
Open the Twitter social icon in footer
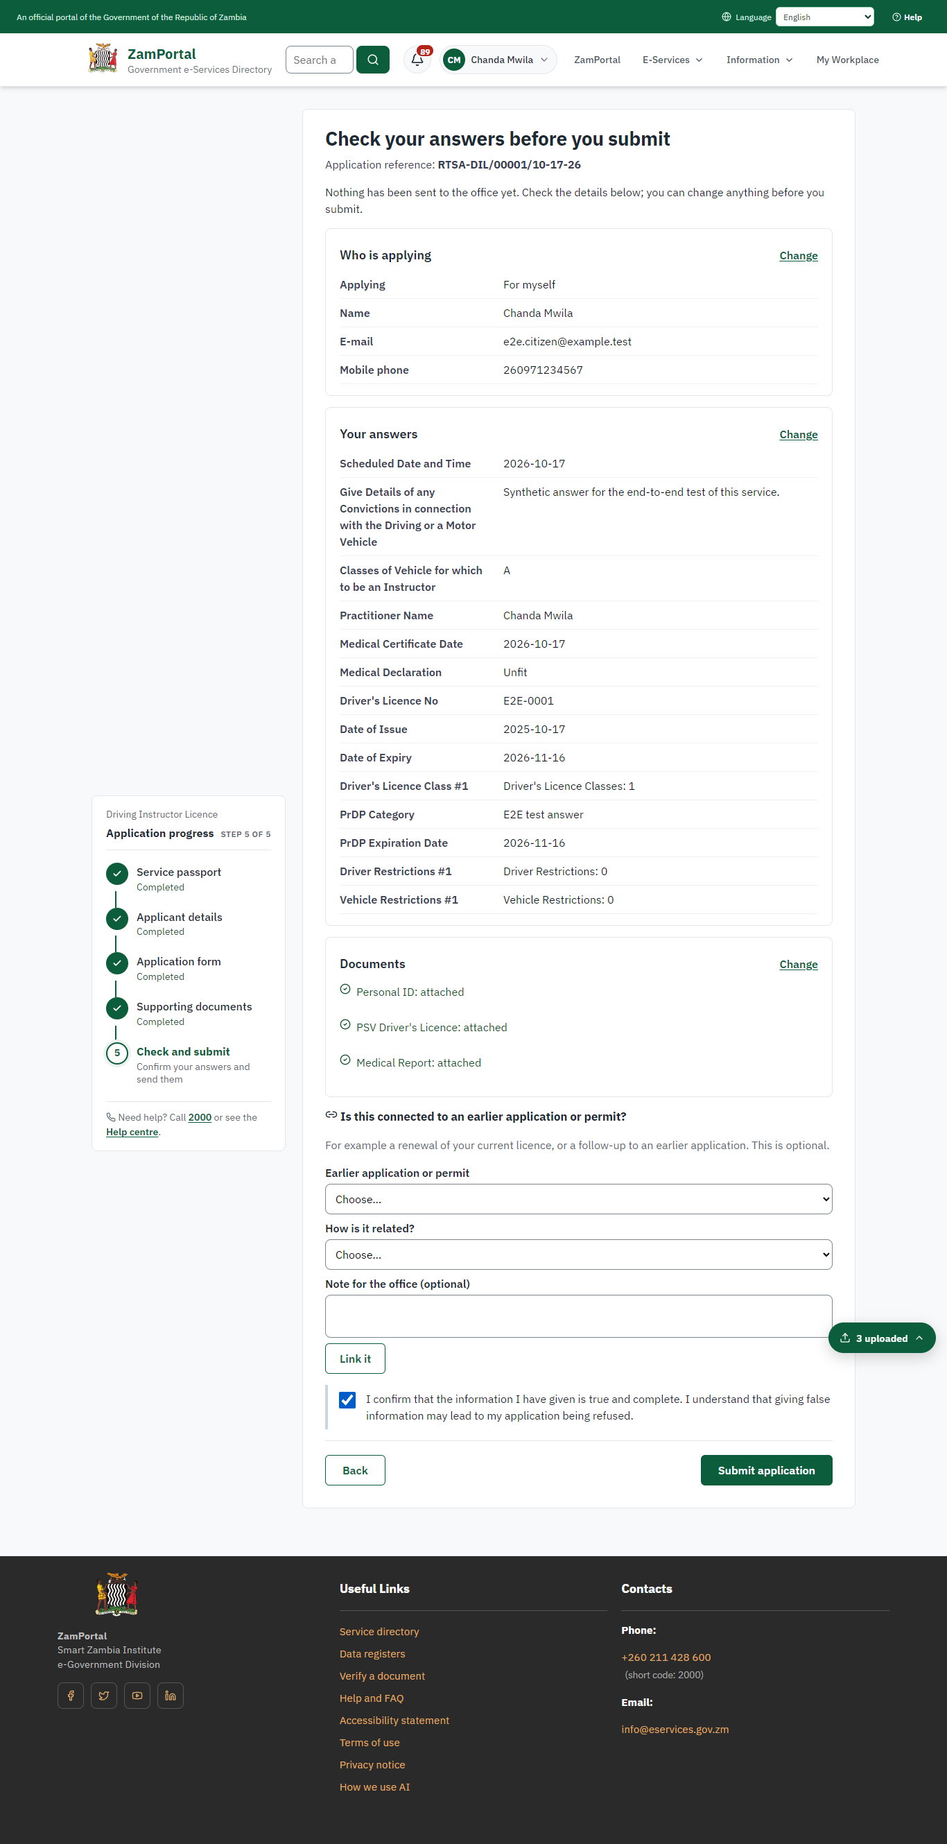[x=104, y=1695]
